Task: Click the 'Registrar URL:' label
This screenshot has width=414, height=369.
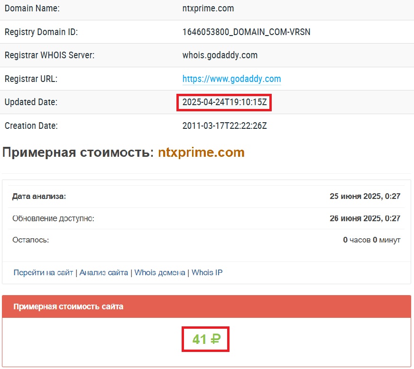Action: pyautogui.click(x=31, y=79)
